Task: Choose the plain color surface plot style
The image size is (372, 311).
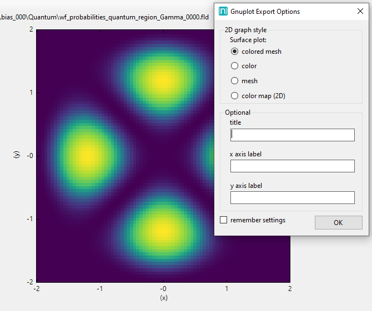Action: point(235,66)
